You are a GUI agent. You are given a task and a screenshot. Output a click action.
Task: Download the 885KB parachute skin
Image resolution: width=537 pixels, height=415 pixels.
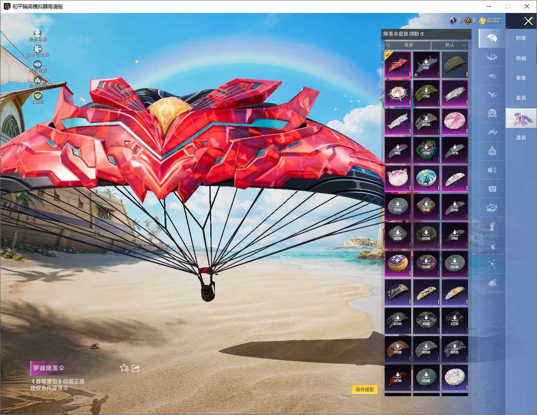[x=455, y=349]
